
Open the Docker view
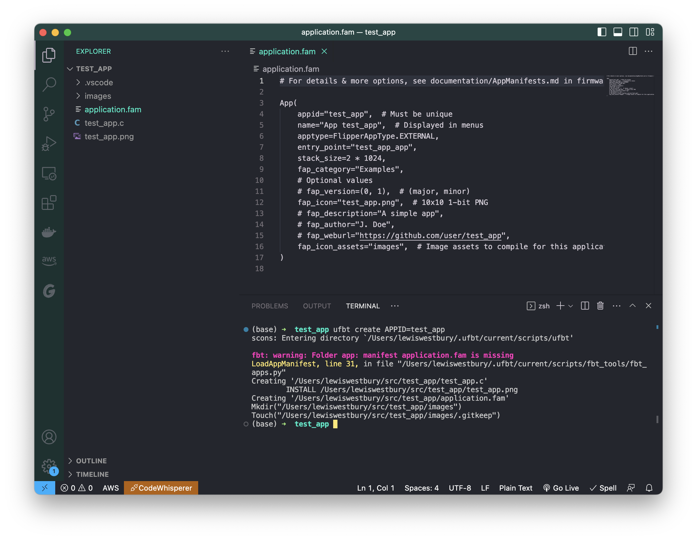pyautogui.click(x=49, y=232)
